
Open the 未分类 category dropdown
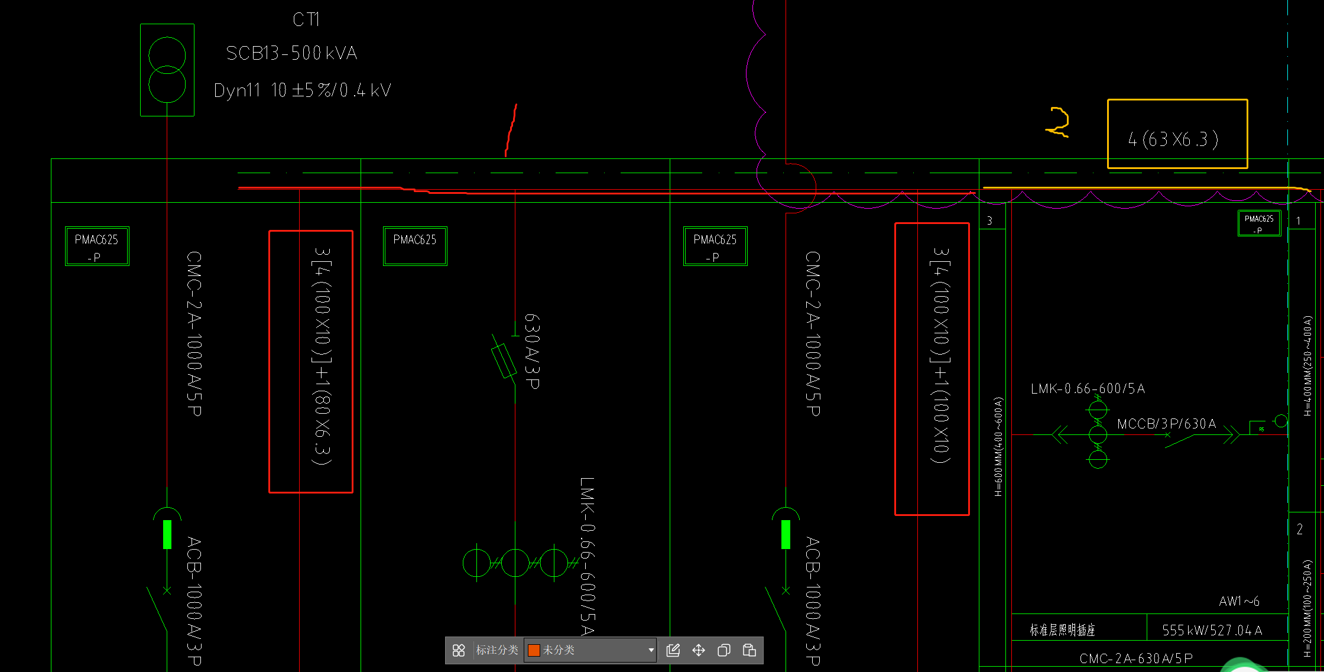click(x=590, y=650)
